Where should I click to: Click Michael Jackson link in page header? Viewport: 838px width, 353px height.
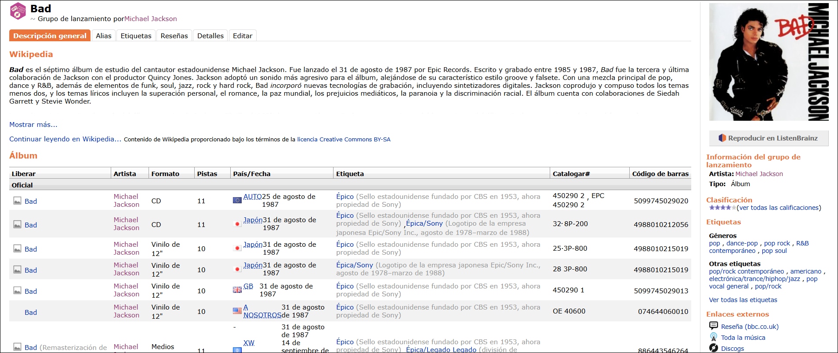[x=151, y=19]
